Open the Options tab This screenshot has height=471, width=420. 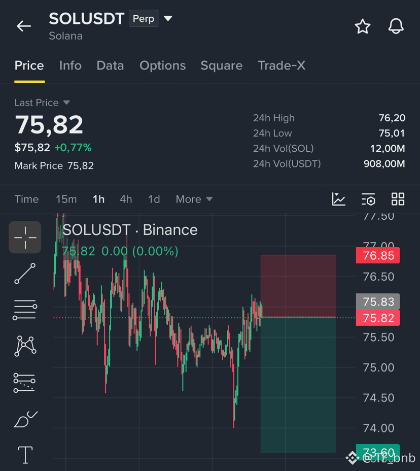click(x=162, y=65)
